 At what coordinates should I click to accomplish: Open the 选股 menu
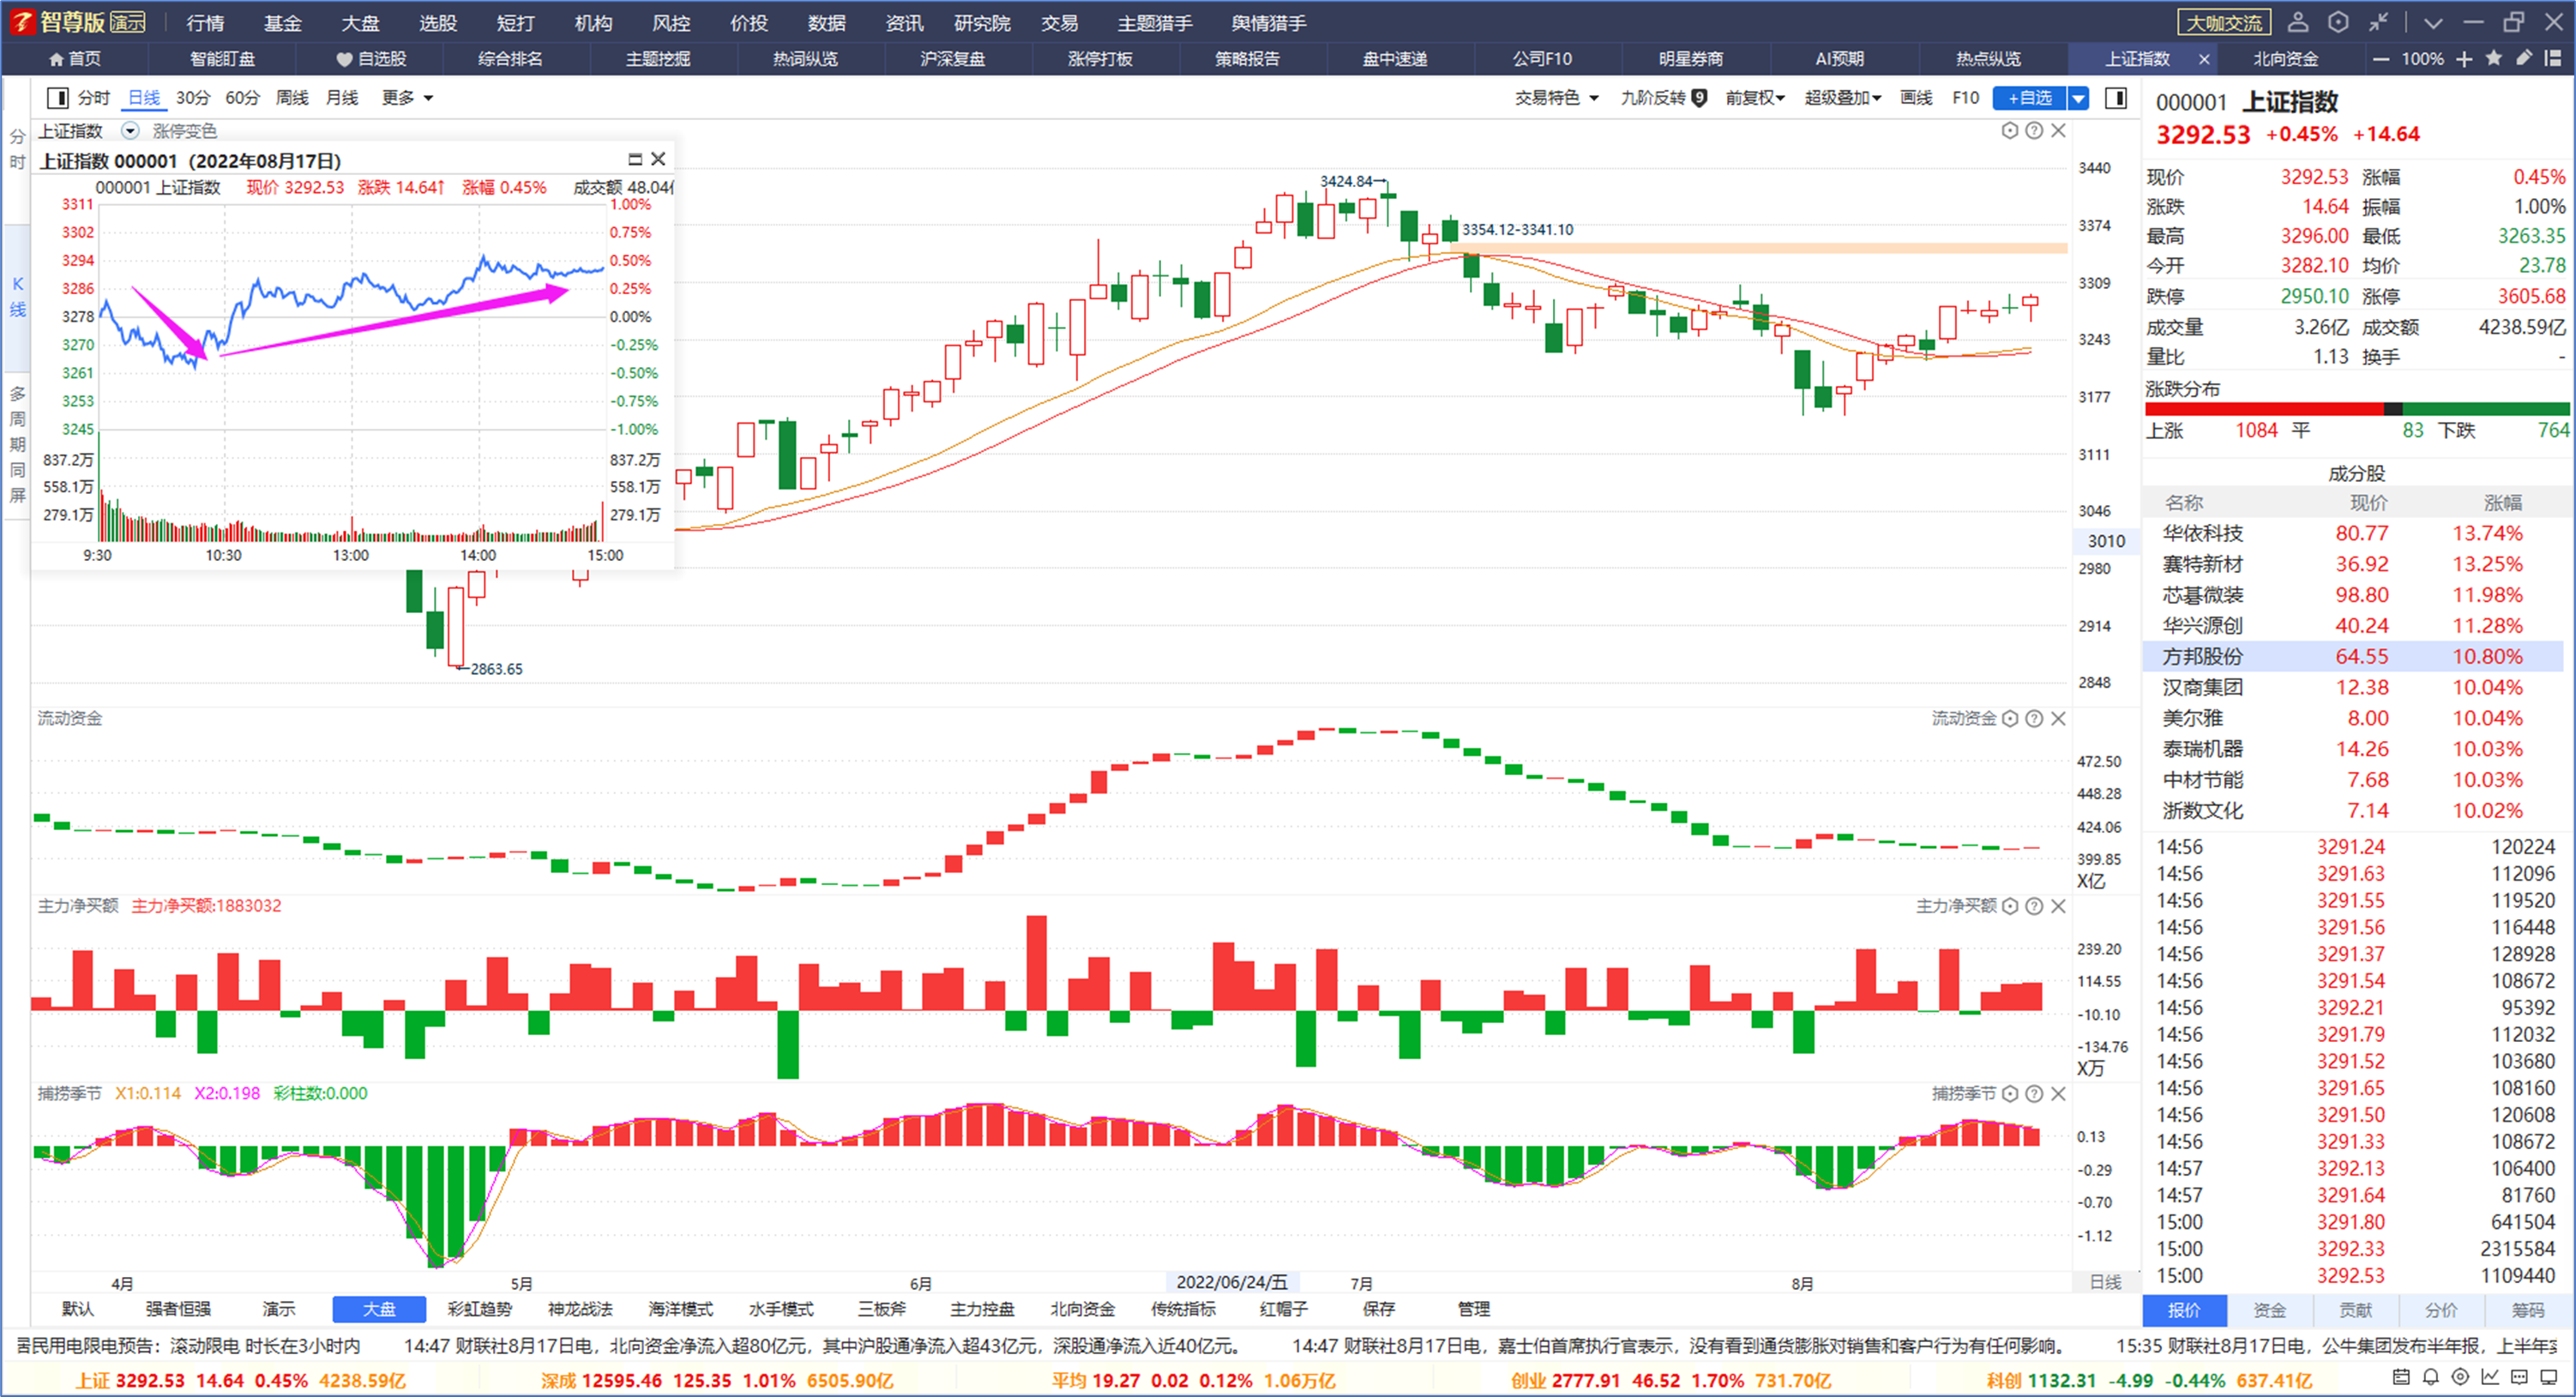[438, 22]
